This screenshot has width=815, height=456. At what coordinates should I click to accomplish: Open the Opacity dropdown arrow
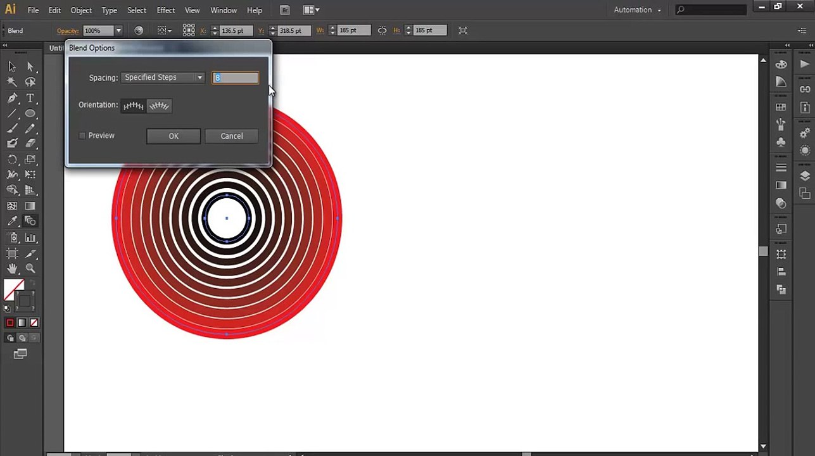pyautogui.click(x=118, y=30)
